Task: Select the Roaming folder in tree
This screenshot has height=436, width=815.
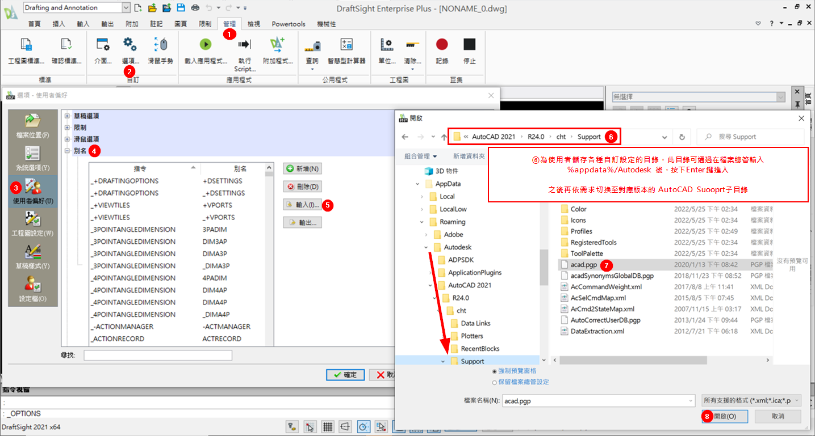Action: [452, 222]
